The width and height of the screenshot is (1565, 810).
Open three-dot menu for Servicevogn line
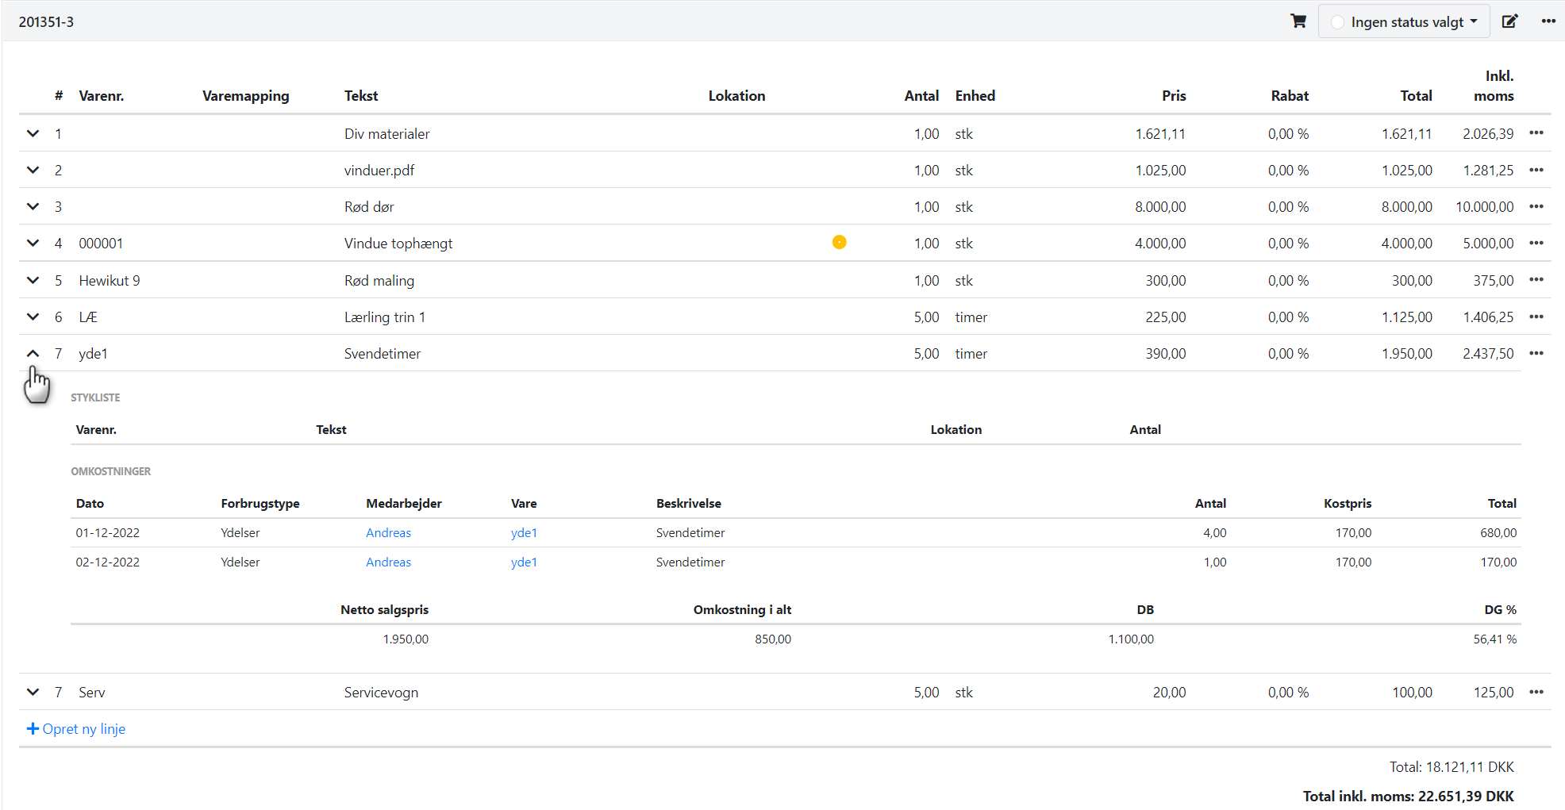click(x=1536, y=692)
